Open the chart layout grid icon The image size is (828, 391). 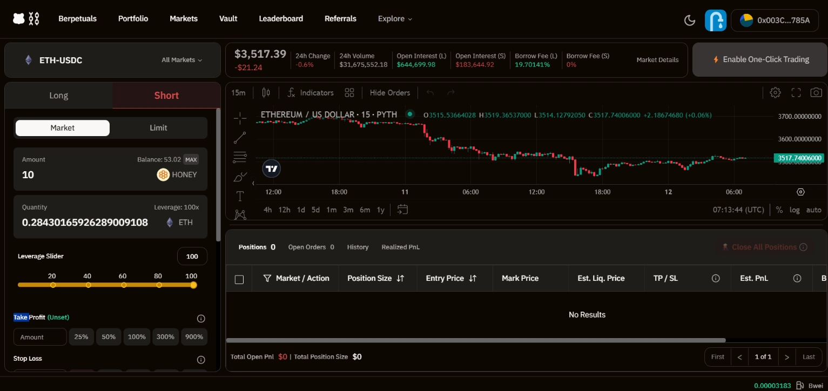coord(349,92)
